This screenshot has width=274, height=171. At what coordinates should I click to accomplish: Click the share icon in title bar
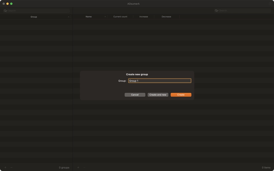270,4
